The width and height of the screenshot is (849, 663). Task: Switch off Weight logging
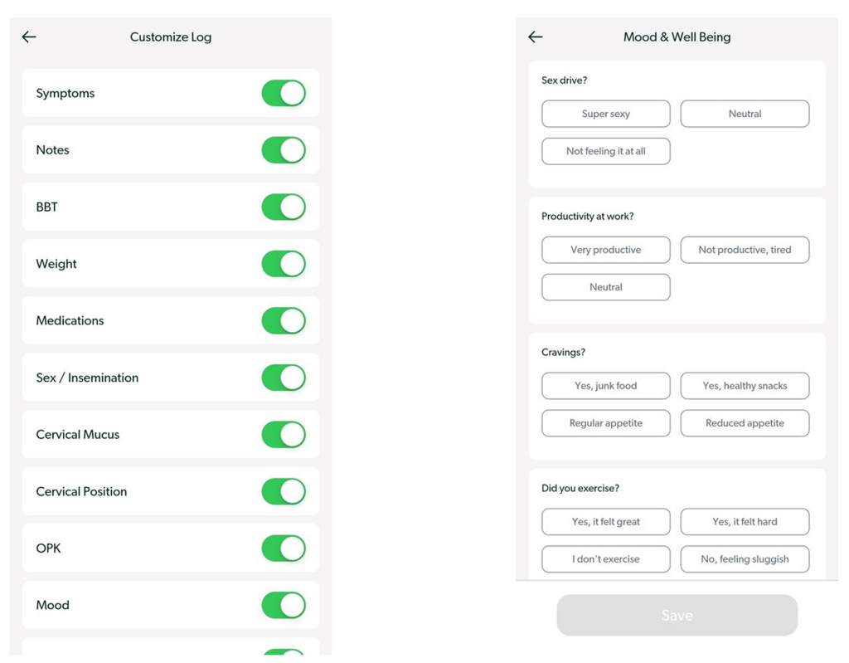click(284, 264)
